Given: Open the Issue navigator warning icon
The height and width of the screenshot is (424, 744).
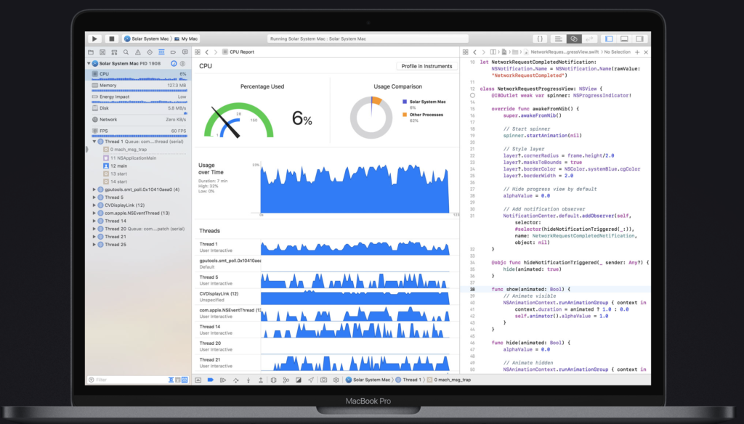Looking at the screenshot, I should click(x=138, y=52).
